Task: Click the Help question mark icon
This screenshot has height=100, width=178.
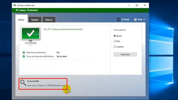Action: pyautogui.click(x=135, y=19)
